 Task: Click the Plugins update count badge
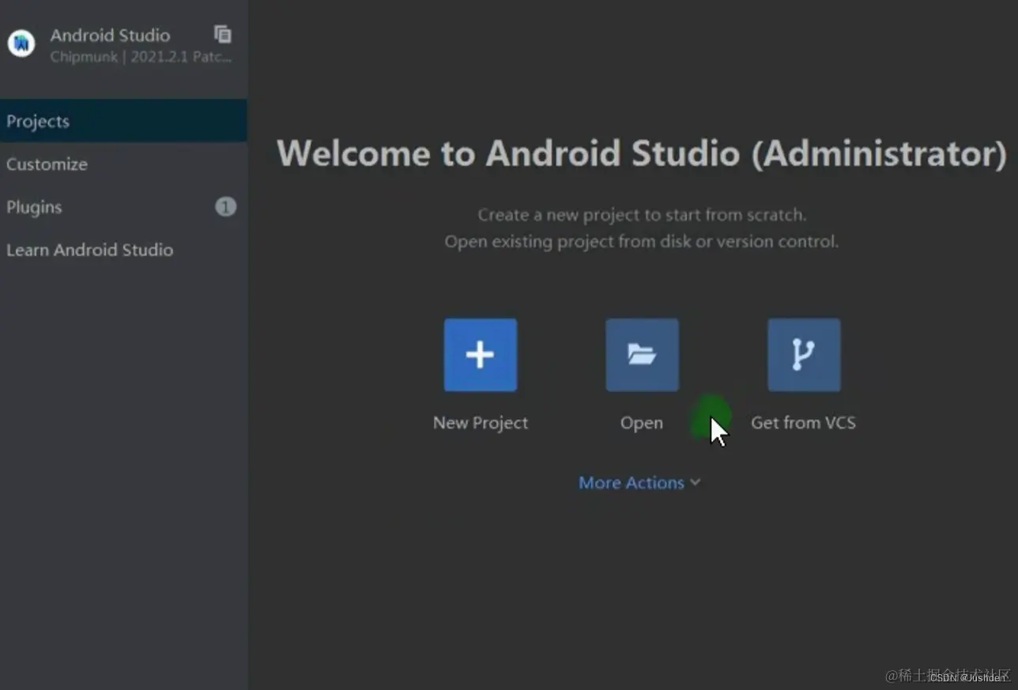(x=225, y=207)
